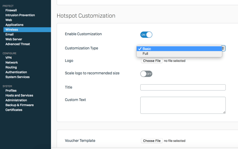Click into the Custom Text area
The image size is (238, 149).
point(183,105)
